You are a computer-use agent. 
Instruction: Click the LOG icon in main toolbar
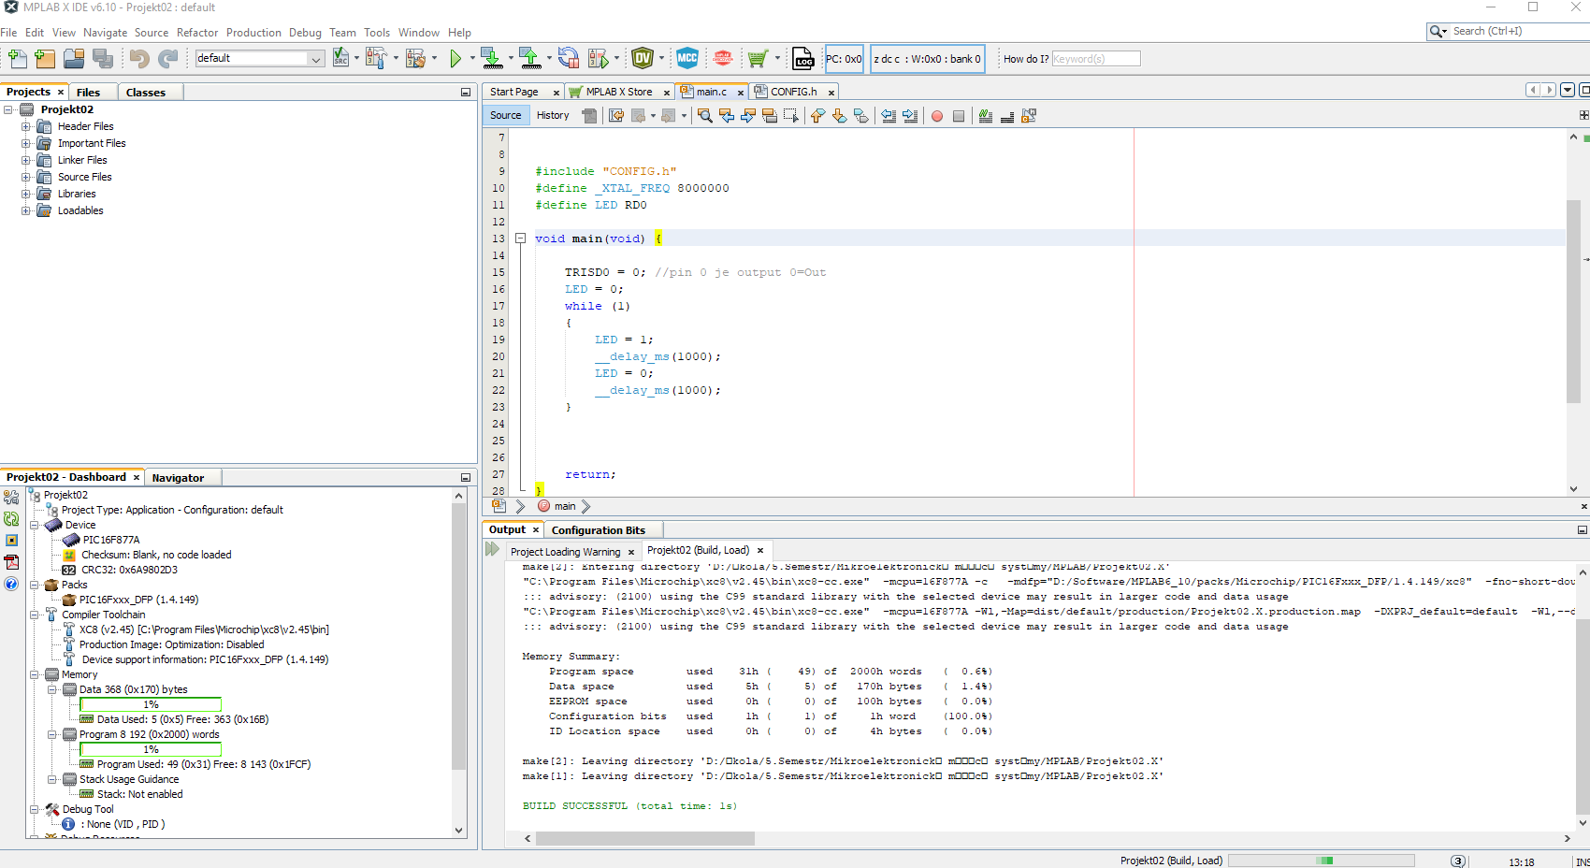click(x=803, y=59)
